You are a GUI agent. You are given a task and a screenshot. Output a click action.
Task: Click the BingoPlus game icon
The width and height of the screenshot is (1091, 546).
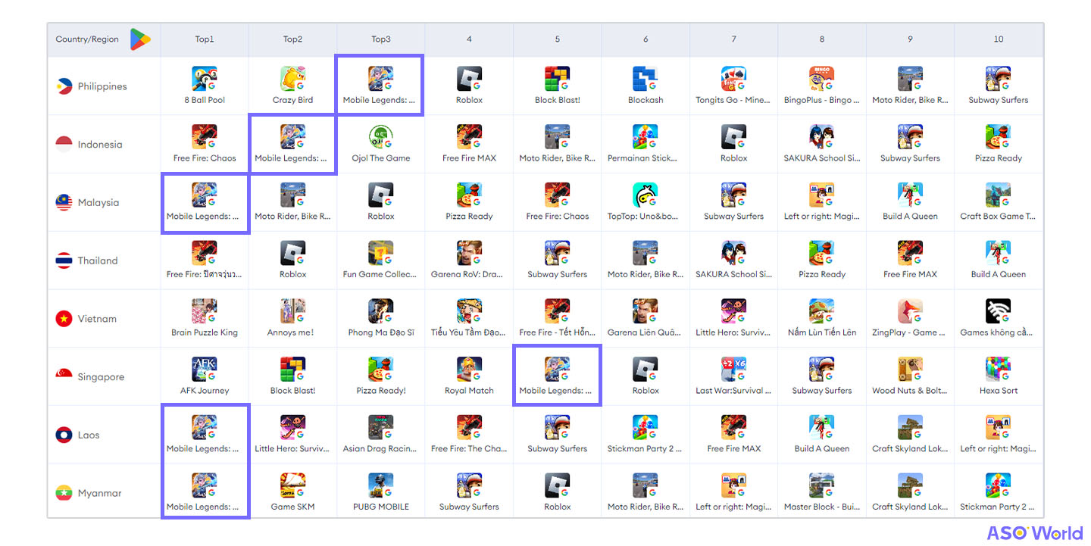822,79
